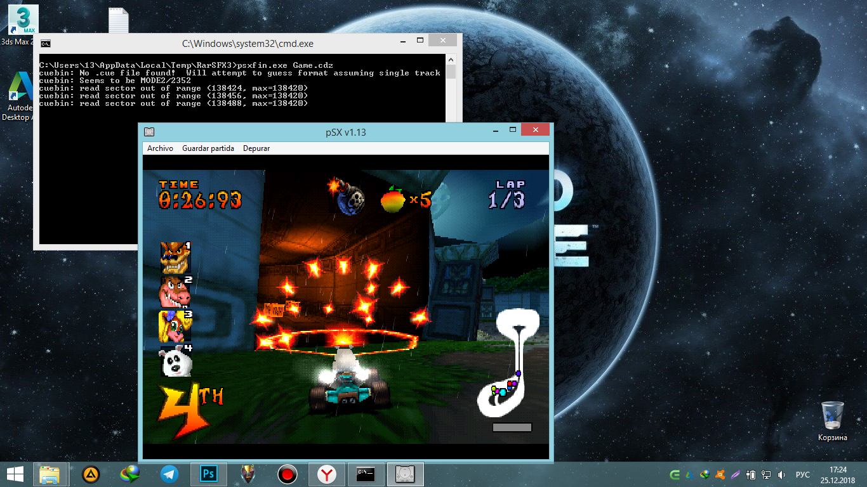The width and height of the screenshot is (867, 487).
Task: Click the cmd.exe scrollbar thumb
Action: 451,71
